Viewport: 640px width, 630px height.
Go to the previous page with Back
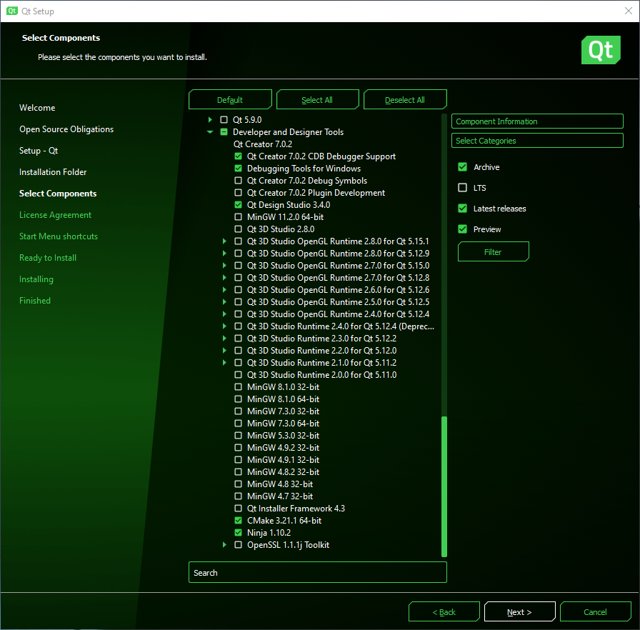tap(444, 611)
